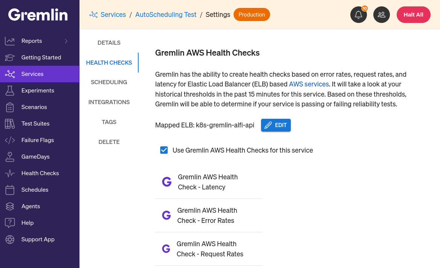440x268 pixels.
Task: Click the Gremlin AWS Health Checks heading
Action: coord(207,53)
